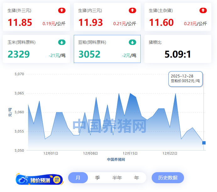Select the 生猪(外三元) price 11.85 card

pyautogui.click(x=36, y=17)
